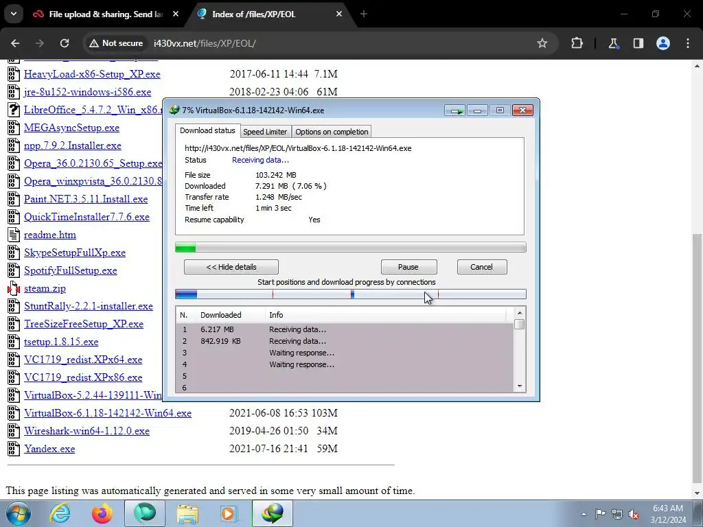Click the green download progress bar
The image size is (703, 527).
click(351, 247)
